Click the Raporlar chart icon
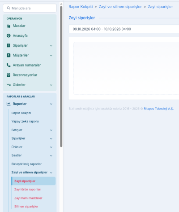Image resolution: width=179 pixels, height=212 pixels. (x=9, y=104)
